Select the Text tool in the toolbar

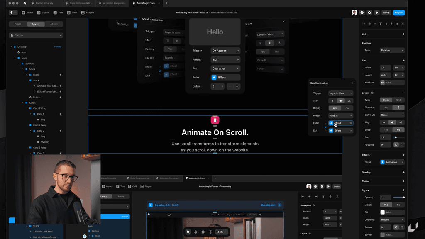tap(59, 12)
